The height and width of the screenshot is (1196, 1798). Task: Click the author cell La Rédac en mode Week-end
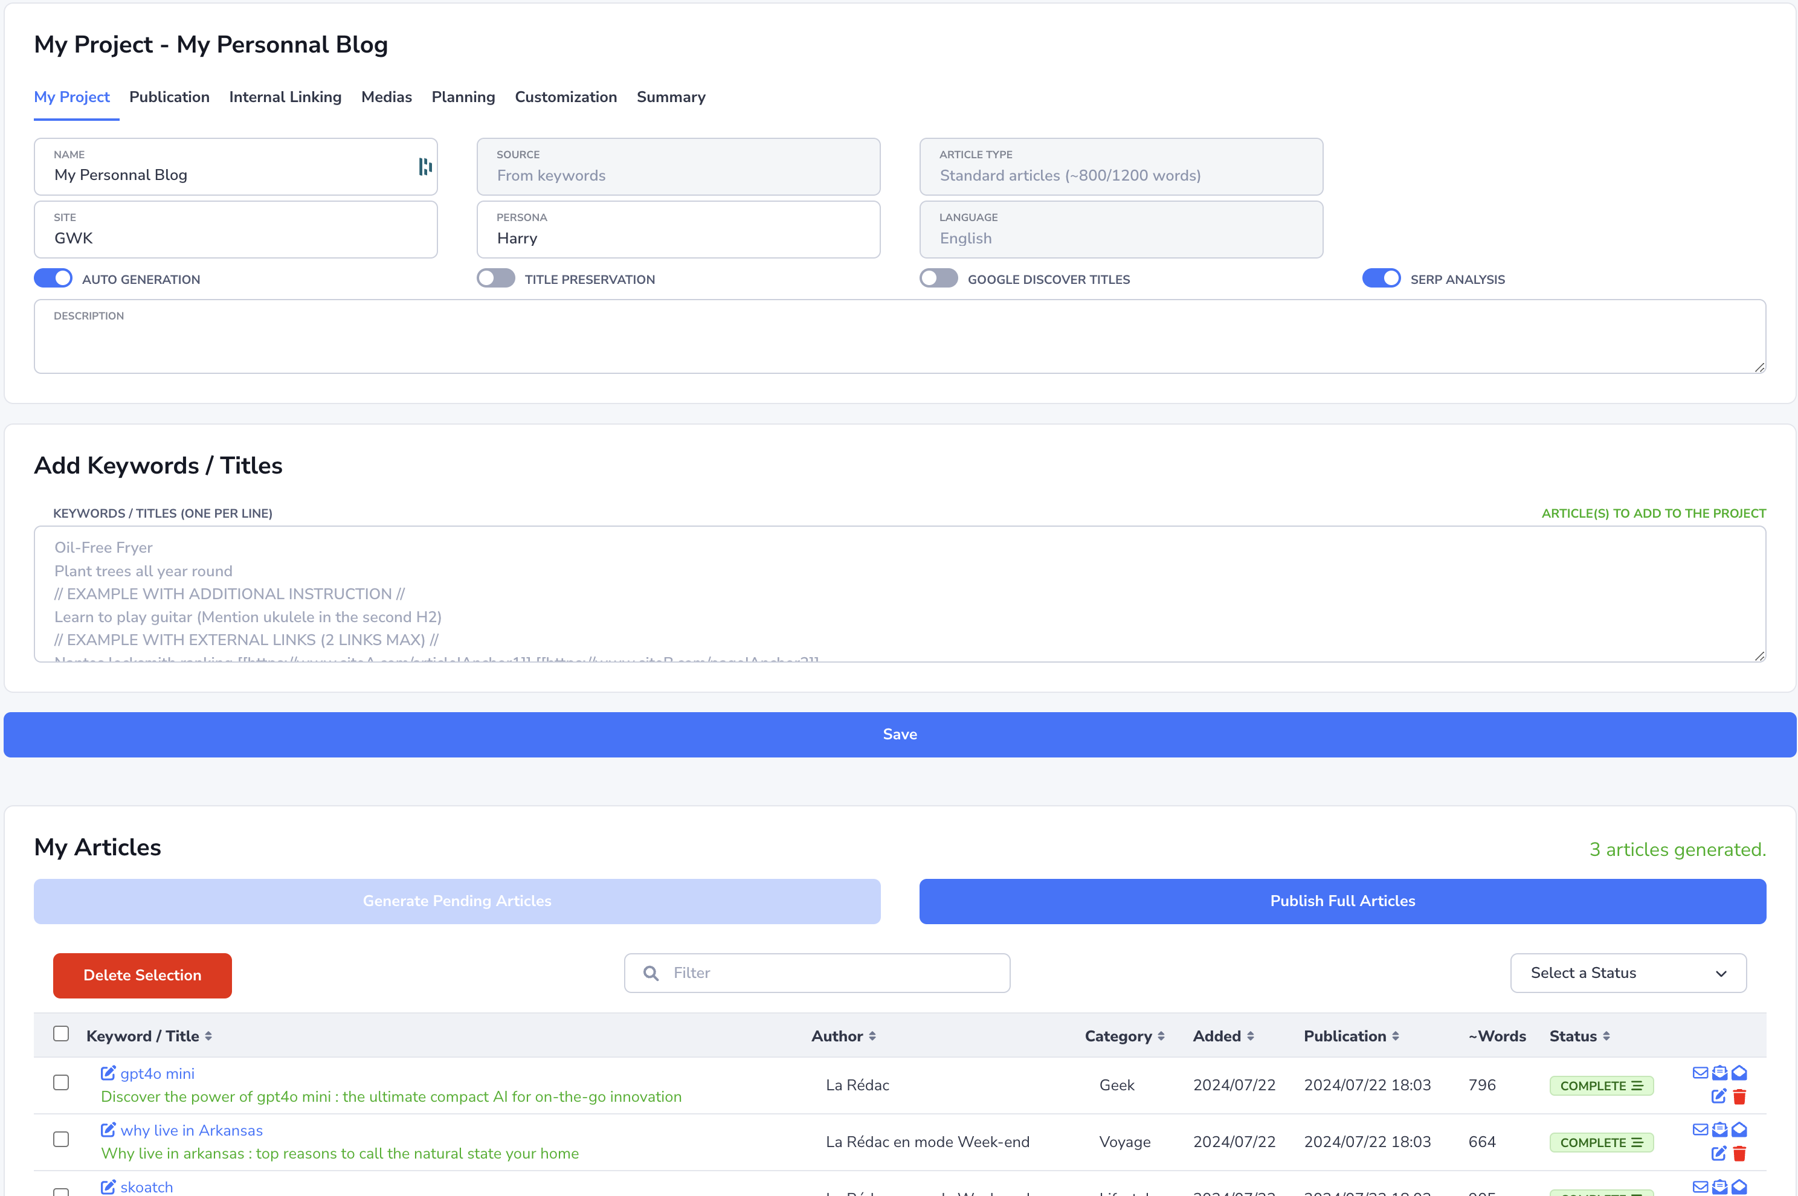(927, 1142)
